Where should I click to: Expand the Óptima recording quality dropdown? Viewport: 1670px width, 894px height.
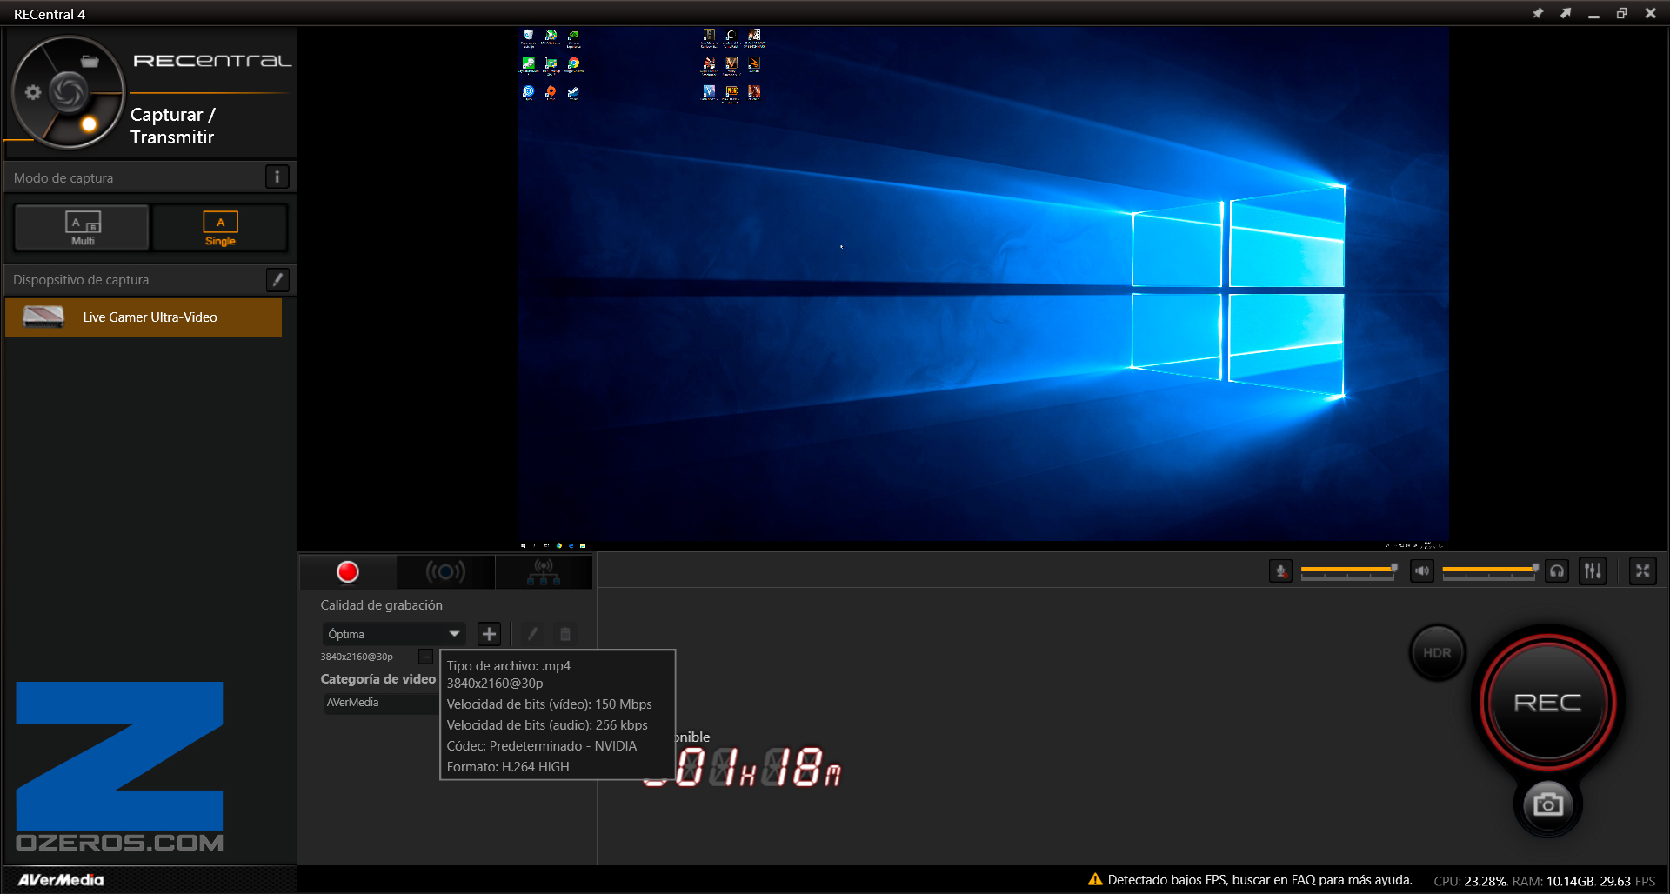(x=393, y=634)
